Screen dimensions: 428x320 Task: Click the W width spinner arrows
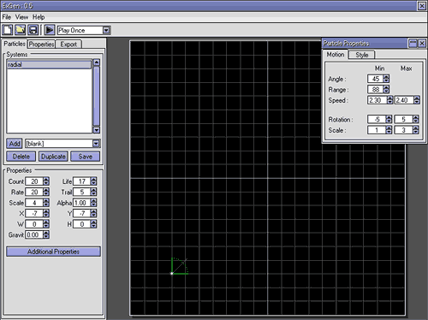point(46,224)
